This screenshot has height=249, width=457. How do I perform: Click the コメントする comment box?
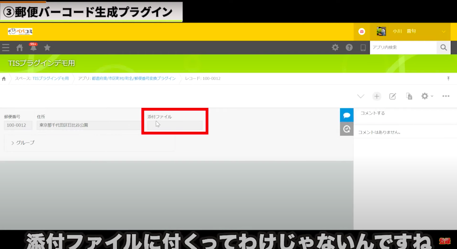(x=404, y=113)
